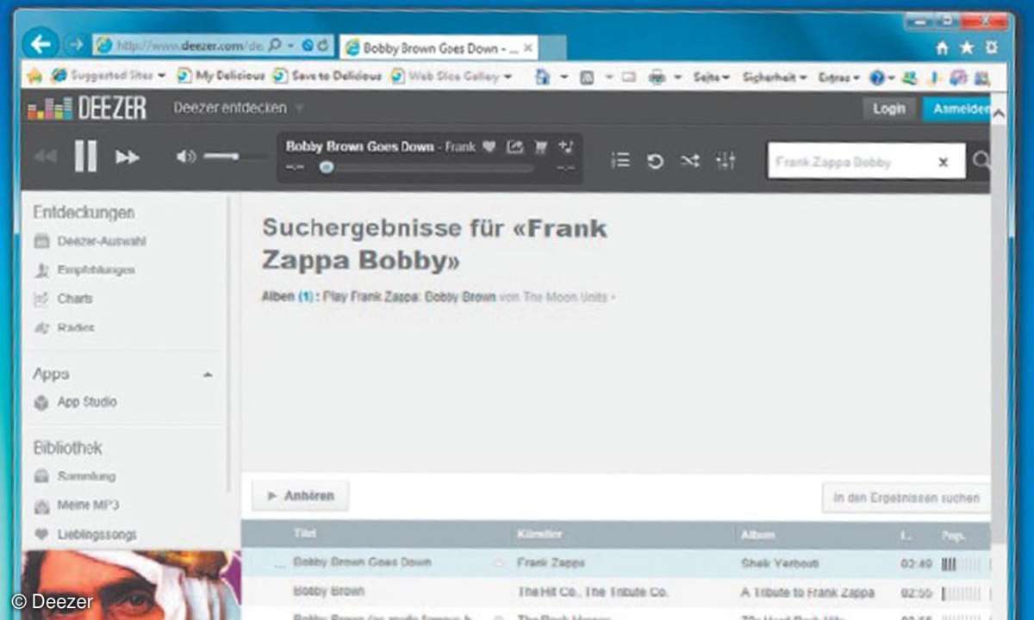Focus the In den Ergebnissen suchen field
This screenshot has width=1034, height=620.
tap(906, 498)
